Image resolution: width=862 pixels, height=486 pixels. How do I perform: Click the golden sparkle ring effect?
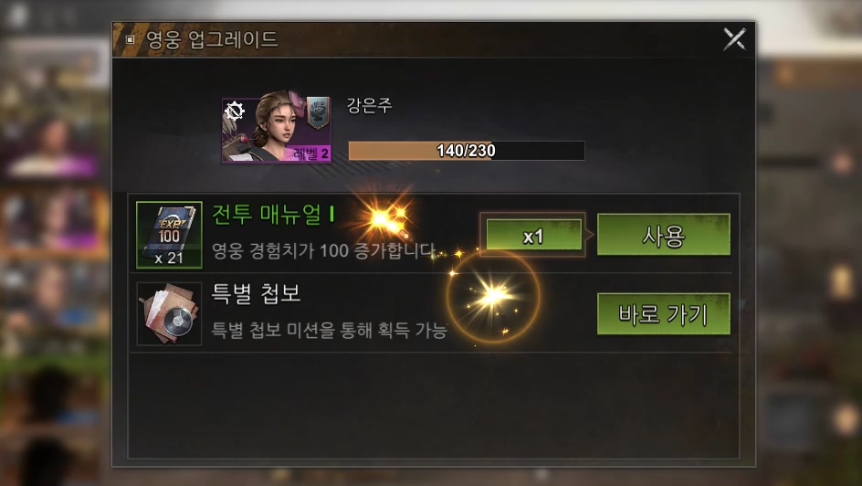[492, 296]
